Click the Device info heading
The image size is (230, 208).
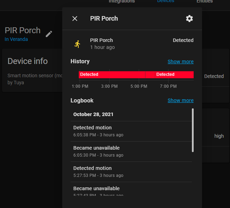28,61
